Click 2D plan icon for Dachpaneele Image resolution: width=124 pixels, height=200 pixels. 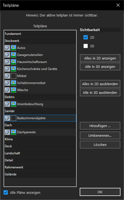coord(7,132)
